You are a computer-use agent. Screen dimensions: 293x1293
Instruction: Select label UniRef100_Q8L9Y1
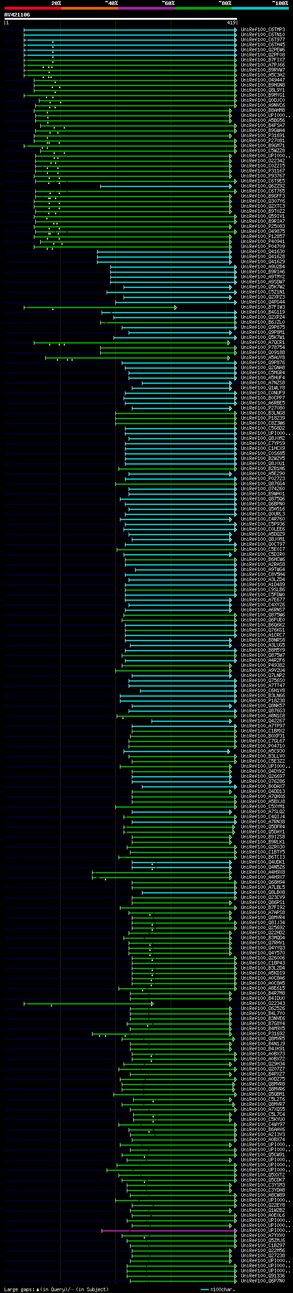tap(263, 90)
